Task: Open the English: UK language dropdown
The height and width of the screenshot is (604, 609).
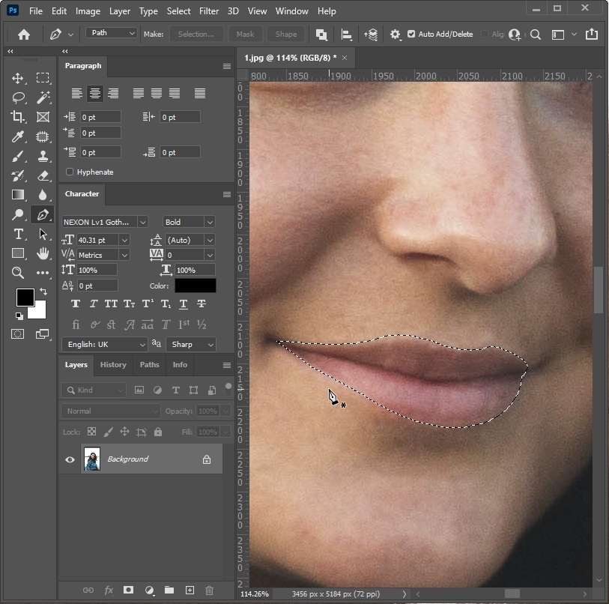Action: tap(104, 345)
